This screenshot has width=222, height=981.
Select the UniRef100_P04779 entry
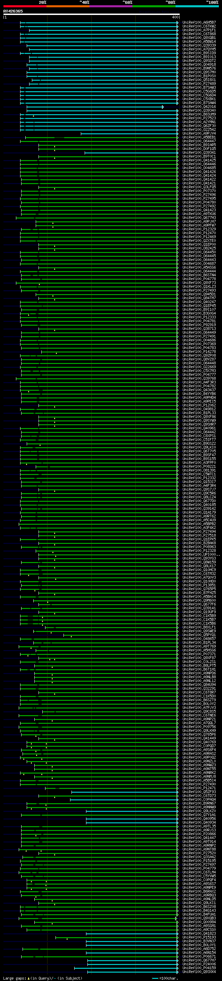click(x=199, y=868)
